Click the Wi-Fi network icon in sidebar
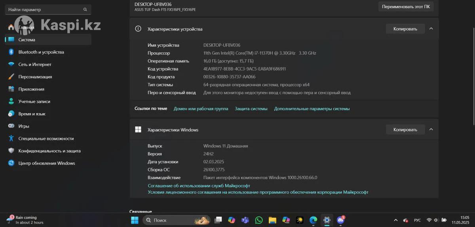Screen dimensions: 475x227 [x=11, y=64]
